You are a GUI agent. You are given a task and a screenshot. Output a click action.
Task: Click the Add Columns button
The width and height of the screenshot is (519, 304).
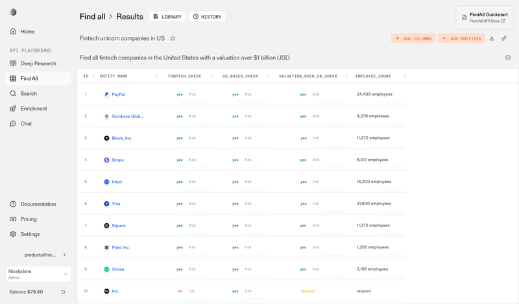point(413,39)
